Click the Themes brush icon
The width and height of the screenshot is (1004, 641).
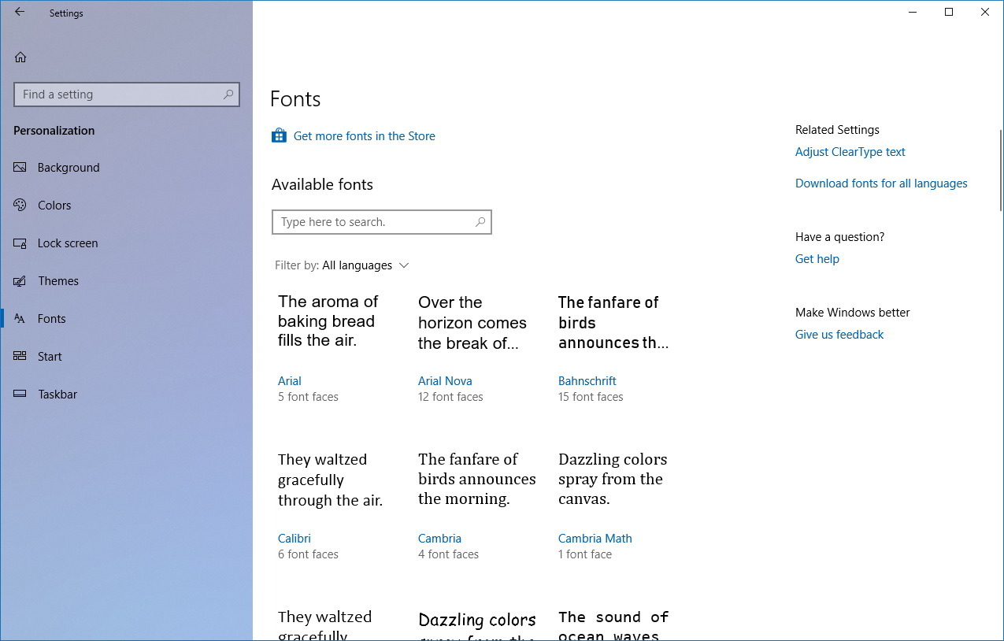[20, 280]
